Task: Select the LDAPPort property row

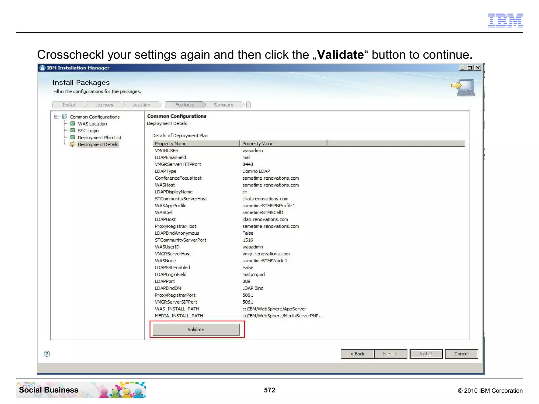Action: [308, 281]
